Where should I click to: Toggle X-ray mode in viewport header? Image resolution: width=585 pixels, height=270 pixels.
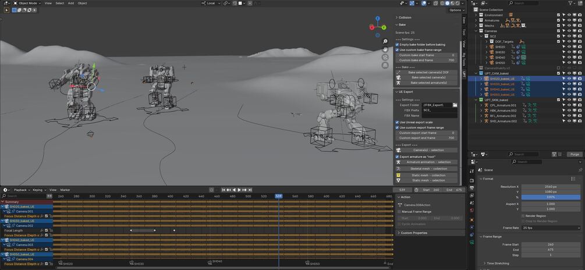pyautogui.click(x=435, y=3)
